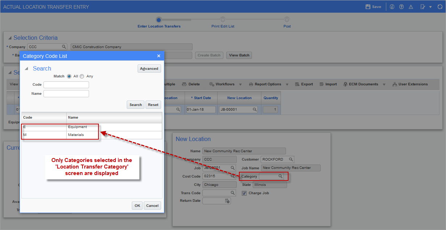Select the Equipment category row
This screenshot has height=230, width=446.
coord(77,127)
